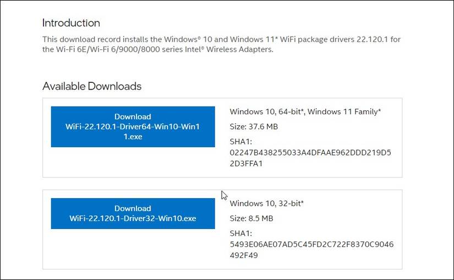Click the 'Size: 8.5 MB' text

click(x=251, y=219)
